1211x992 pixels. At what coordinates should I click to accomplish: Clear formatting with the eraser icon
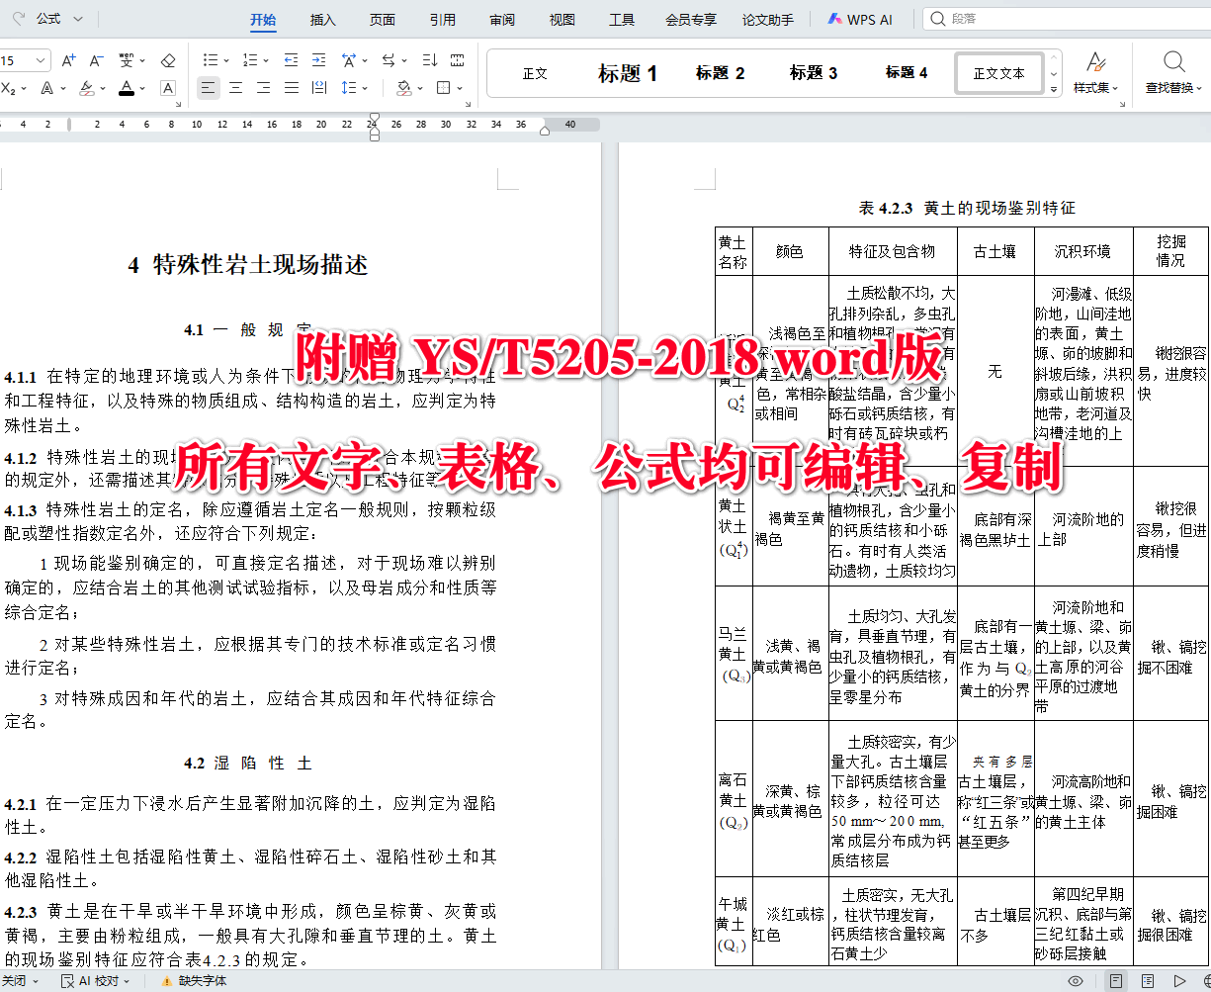tap(168, 60)
